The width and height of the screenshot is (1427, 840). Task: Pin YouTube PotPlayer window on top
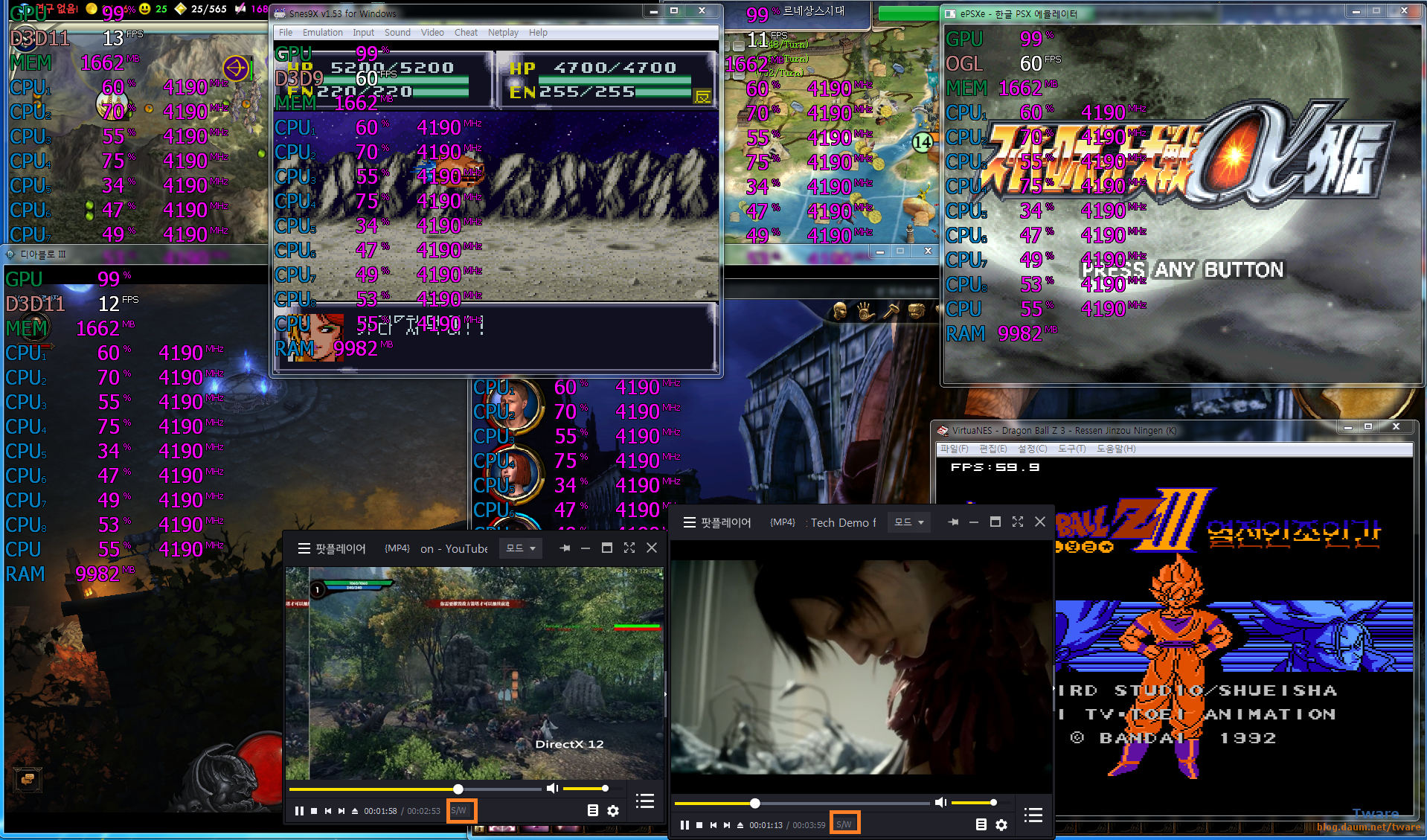(x=565, y=548)
